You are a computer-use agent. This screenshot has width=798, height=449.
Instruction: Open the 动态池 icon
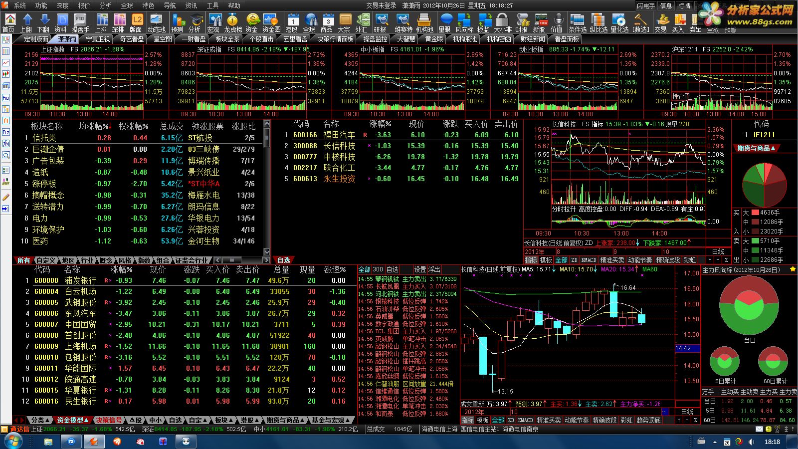click(x=157, y=22)
